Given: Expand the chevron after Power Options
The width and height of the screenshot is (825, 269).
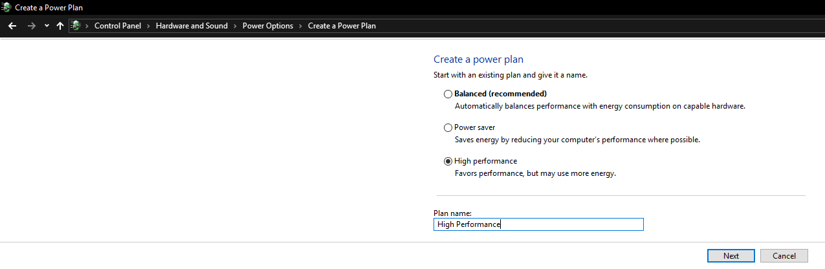Looking at the screenshot, I should pos(300,26).
